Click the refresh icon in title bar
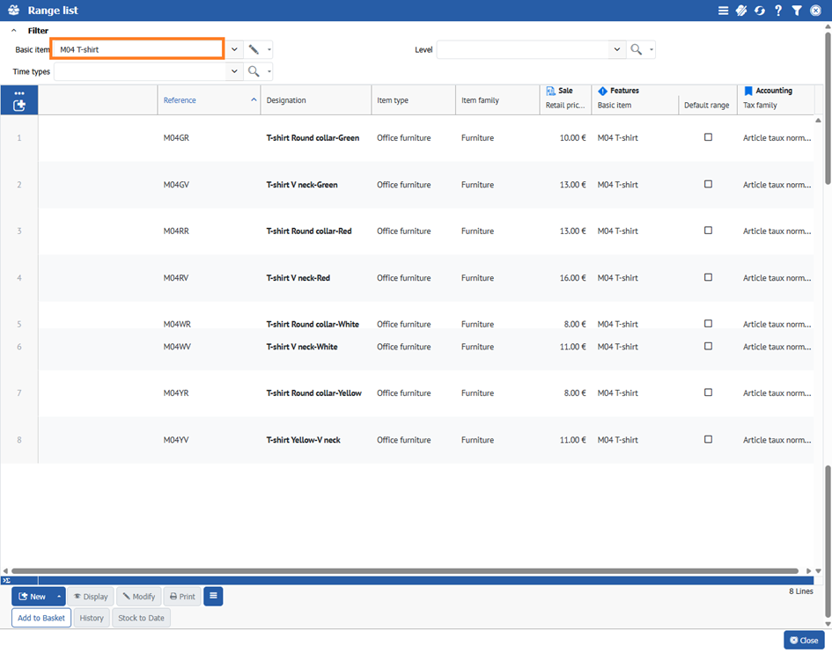Image resolution: width=832 pixels, height=653 pixels. (760, 11)
